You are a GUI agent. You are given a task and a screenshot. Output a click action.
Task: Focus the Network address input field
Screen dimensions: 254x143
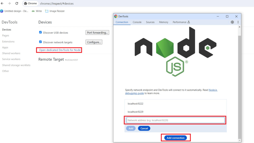(x=175, y=120)
